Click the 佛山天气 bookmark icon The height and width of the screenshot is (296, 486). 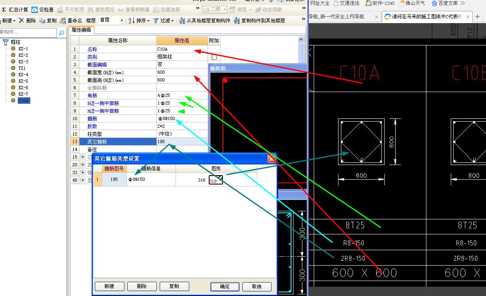[x=402, y=3]
